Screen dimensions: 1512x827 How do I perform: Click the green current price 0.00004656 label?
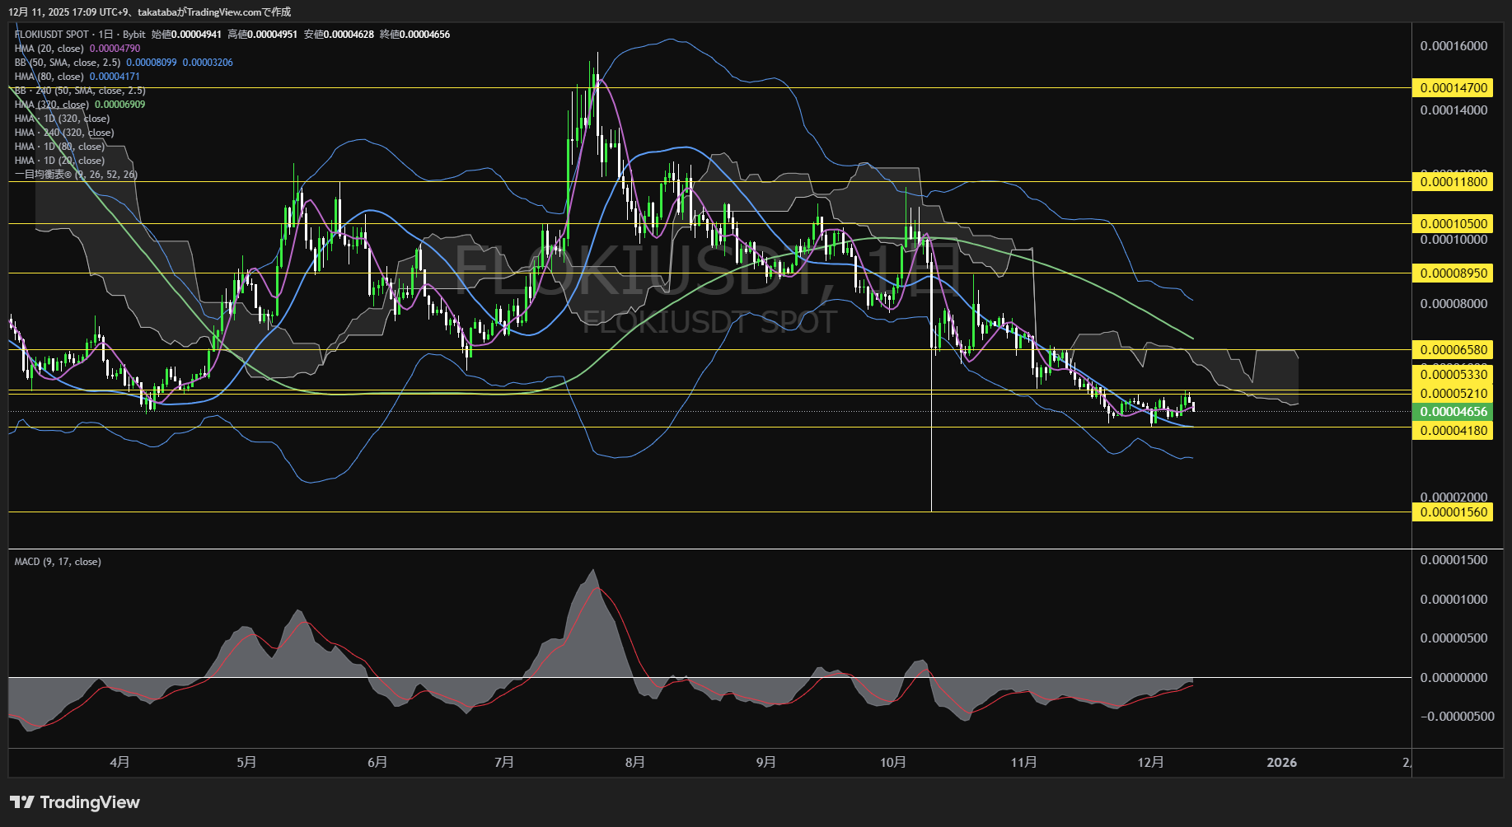[x=1453, y=412]
